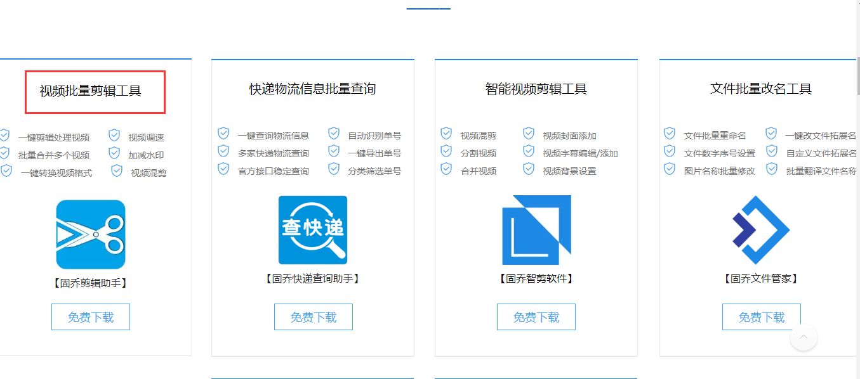860x379 pixels.
Task: Click the 快递物流信息批量查询 heading
Action: [313, 89]
